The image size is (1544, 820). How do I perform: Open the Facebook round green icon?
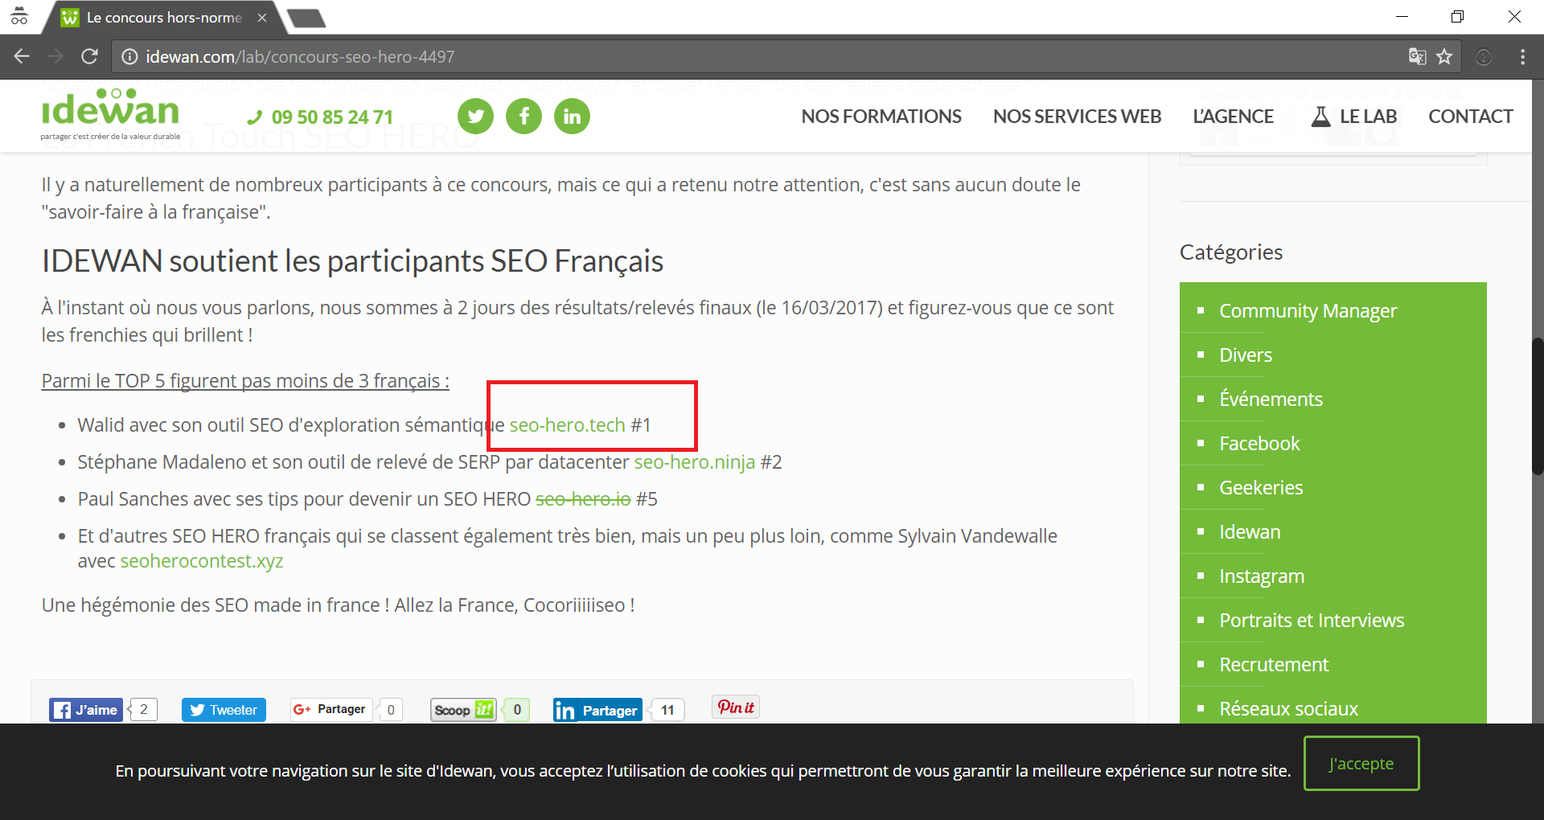click(524, 117)
